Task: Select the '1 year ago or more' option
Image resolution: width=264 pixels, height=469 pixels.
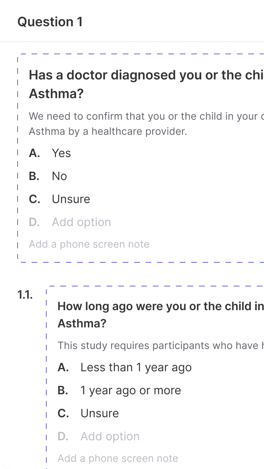Action: pos(131,390)
